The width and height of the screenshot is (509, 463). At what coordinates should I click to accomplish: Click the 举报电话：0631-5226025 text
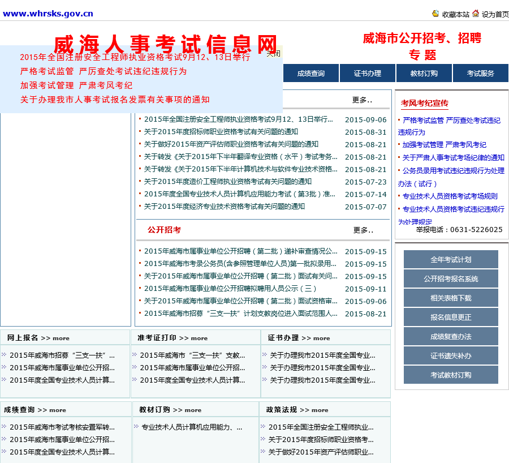tap(459, 230)
